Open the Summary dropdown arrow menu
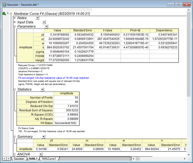This screenshot has width=193, height=163. coord(43,137)
